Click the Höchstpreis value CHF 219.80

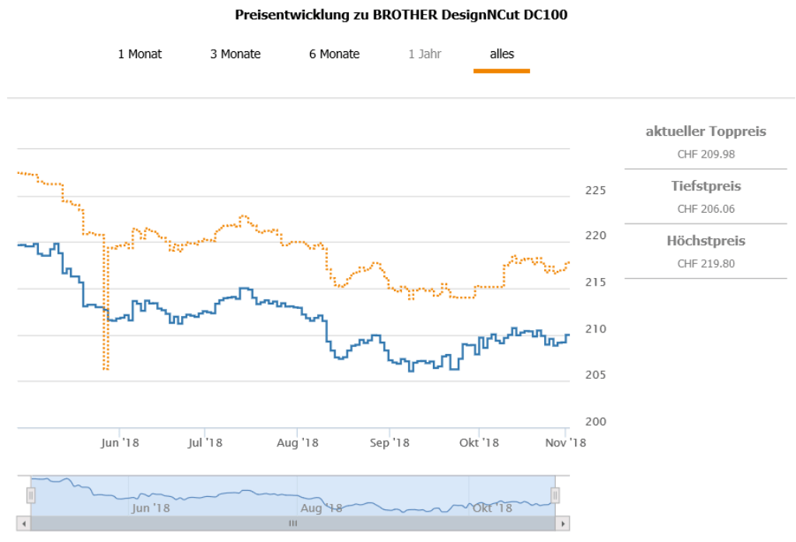click(705, 263)
